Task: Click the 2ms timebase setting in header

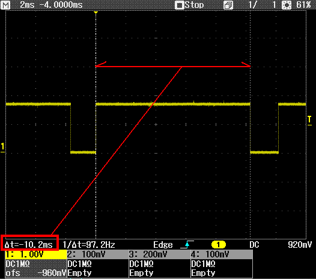Action: point(27,5)
